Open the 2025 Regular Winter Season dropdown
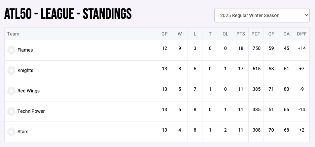 pyautogui.click(x=262, y=15)
